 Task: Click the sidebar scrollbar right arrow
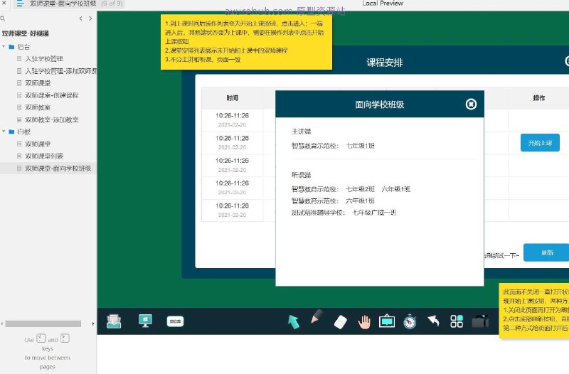click(x=93, y=324)
